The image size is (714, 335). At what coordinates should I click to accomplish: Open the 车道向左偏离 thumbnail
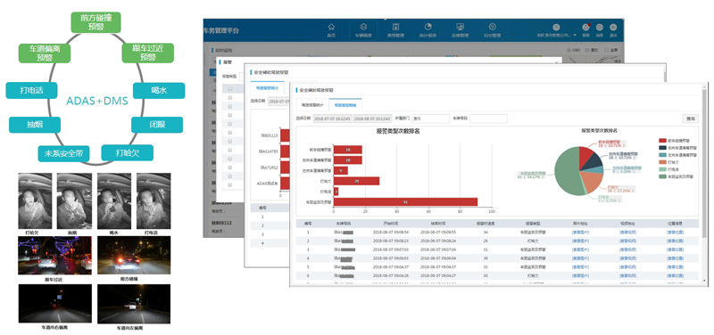134,304
